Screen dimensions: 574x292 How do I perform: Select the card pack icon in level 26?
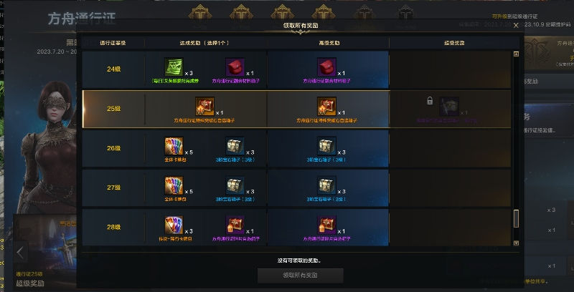pos(174,147)
